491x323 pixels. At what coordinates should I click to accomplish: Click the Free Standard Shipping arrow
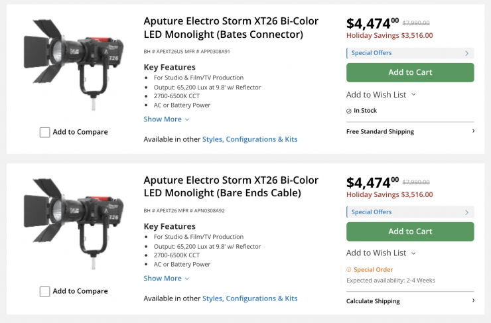[x=473, y=131]
